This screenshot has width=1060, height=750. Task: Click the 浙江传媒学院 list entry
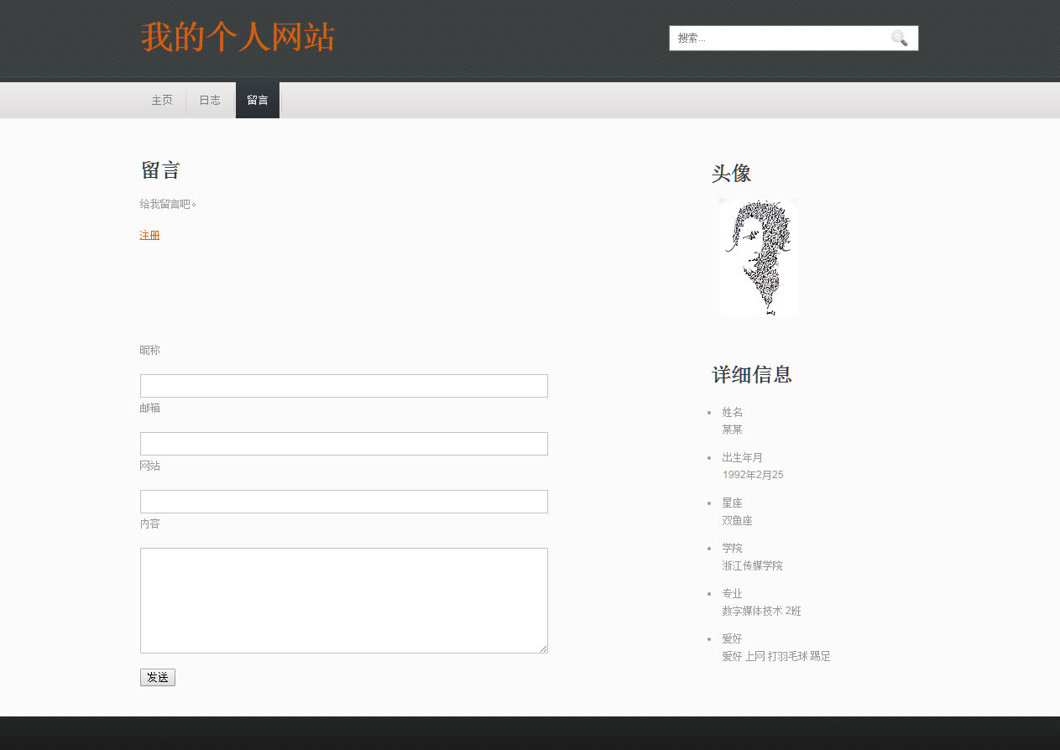752,565
